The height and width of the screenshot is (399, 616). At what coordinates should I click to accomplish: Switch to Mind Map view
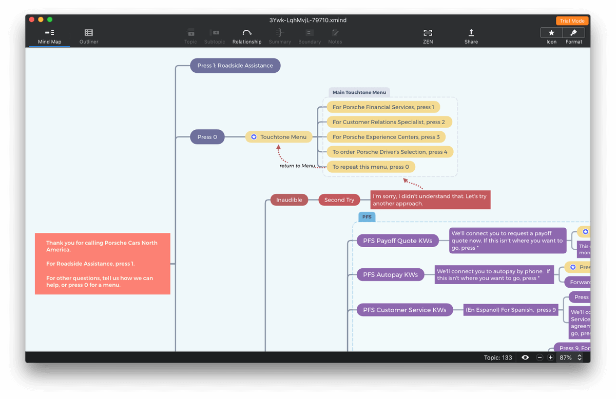pyautogui.click(x=49, y=36)
